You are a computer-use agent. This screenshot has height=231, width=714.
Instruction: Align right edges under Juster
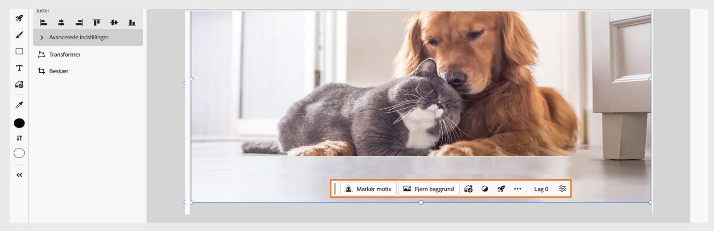coord(79,22)
